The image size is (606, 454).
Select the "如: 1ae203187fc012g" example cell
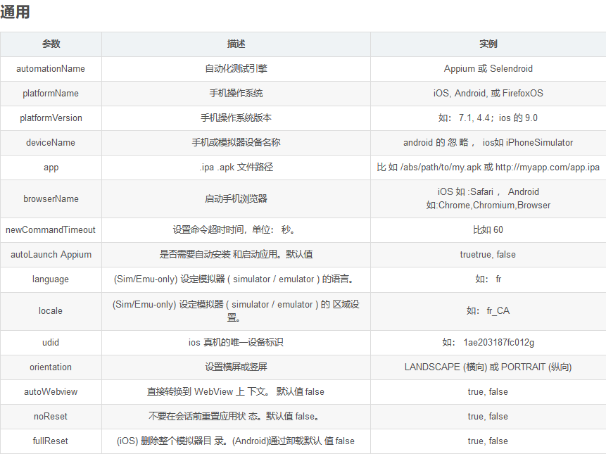pos(488,343)
